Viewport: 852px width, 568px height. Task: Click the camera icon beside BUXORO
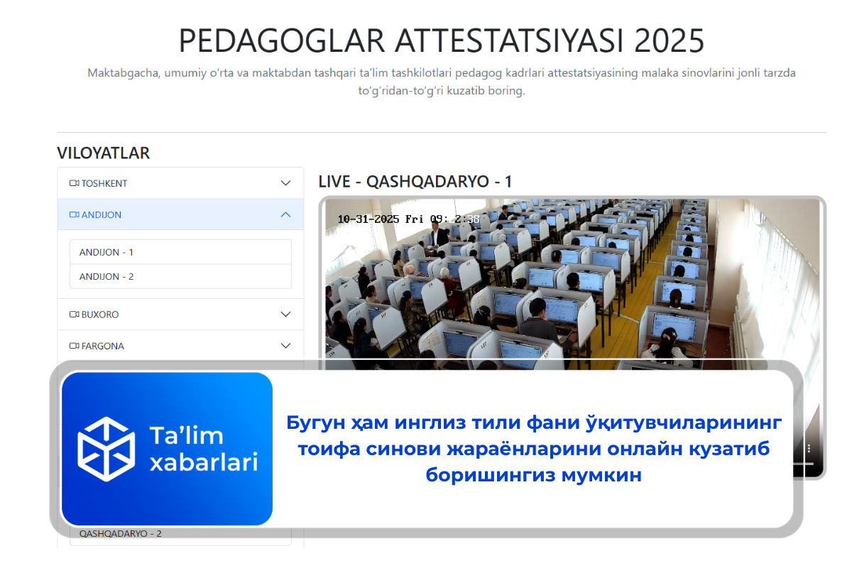point(75,315)
